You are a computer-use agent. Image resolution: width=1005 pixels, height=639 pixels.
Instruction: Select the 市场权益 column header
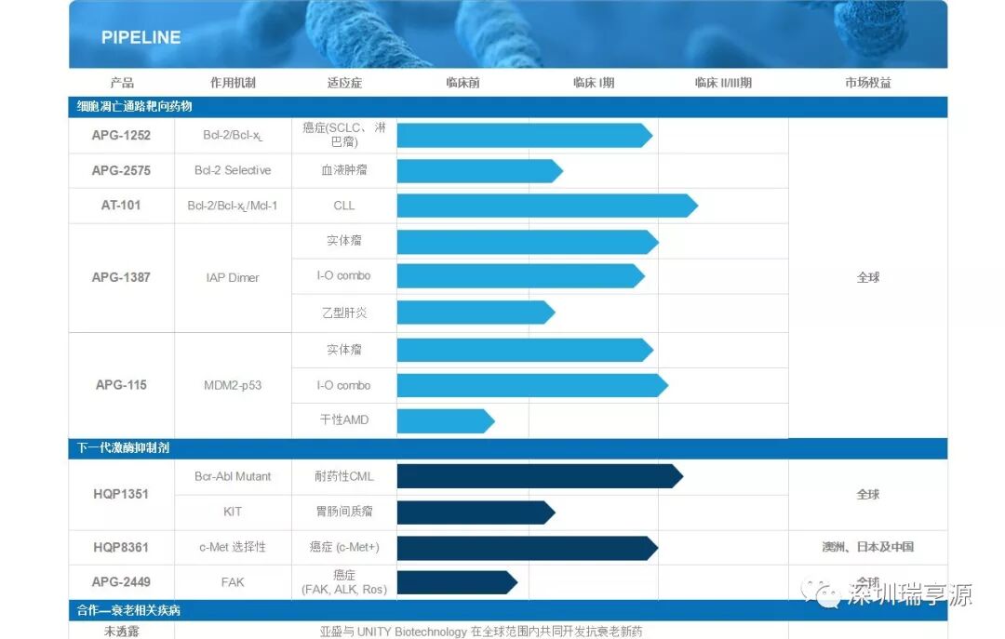click(x=868, y=82)
